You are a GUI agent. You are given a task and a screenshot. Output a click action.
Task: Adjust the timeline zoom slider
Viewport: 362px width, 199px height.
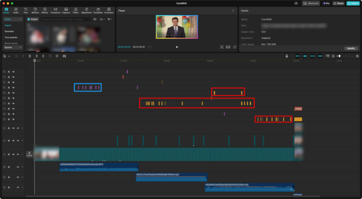pos(345,56)
